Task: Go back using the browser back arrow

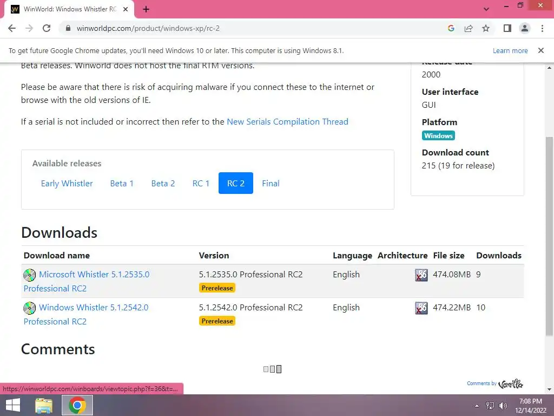Action: pyautogui.click(x=12, y=28)
